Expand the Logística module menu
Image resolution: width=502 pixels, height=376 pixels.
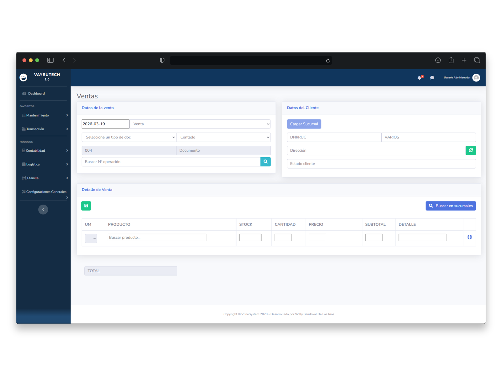(x=44, y=164)
